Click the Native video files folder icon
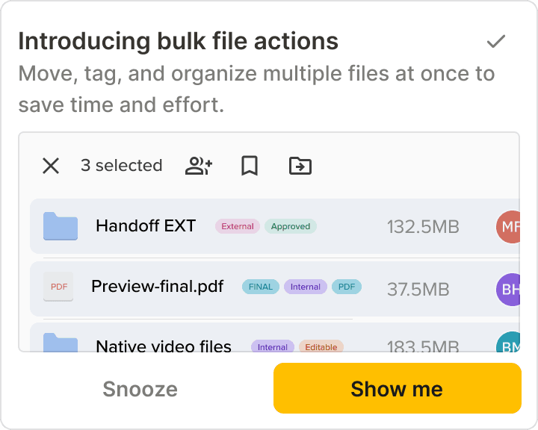 click(61, 344)
